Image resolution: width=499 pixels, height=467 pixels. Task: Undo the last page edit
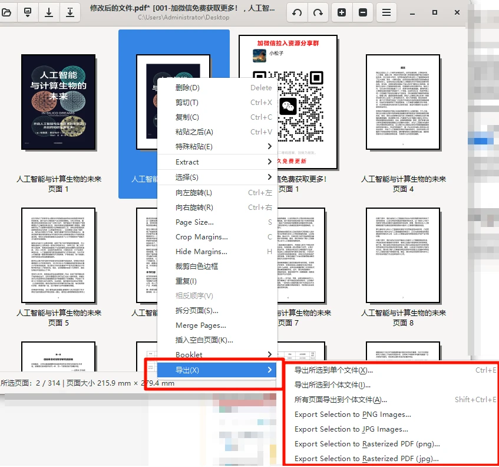pyautogui.click(x=297, y=12)
